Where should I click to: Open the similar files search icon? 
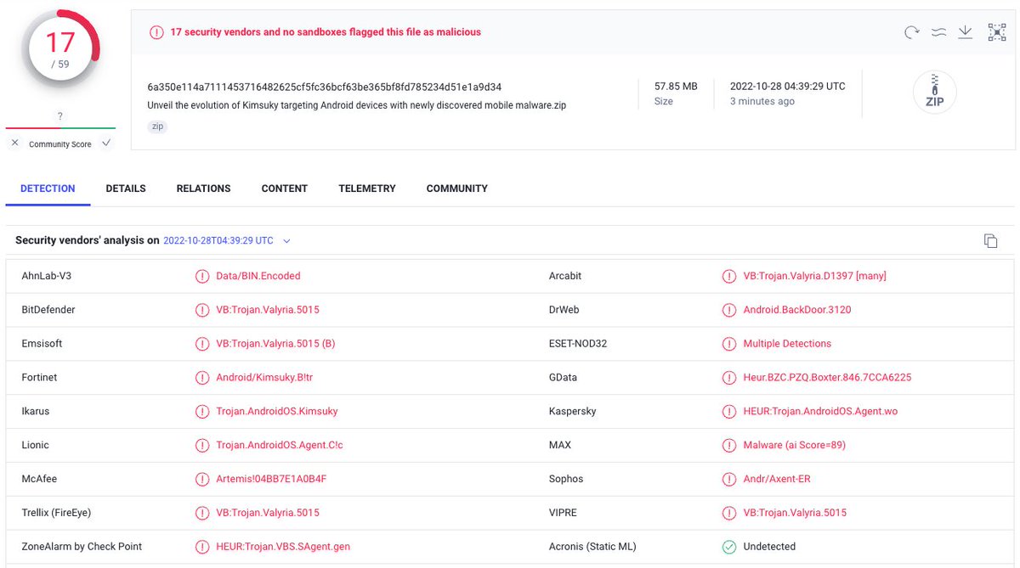938,31
